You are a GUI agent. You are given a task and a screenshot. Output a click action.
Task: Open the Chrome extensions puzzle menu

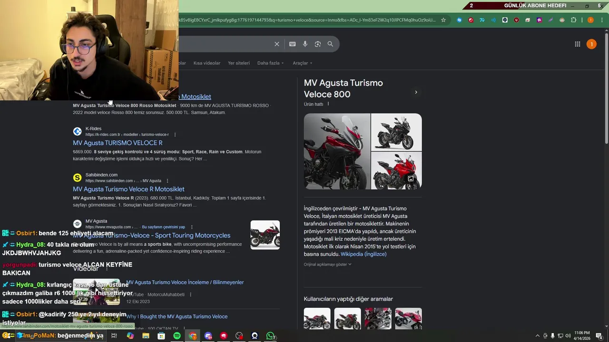(573, 20)
